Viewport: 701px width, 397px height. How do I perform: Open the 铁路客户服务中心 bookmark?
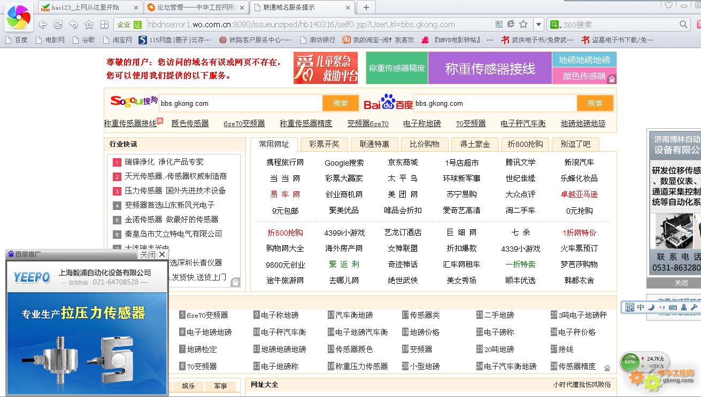(x=256, y=40)
